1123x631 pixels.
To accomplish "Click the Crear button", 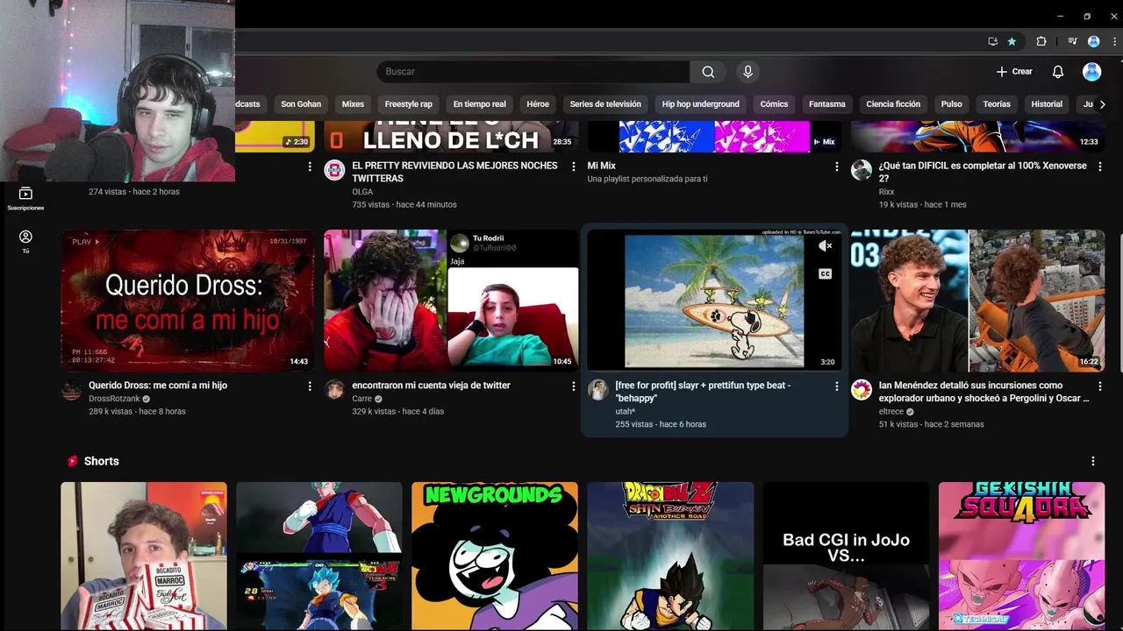I will pyautogui.click(x=1014, y=72).
